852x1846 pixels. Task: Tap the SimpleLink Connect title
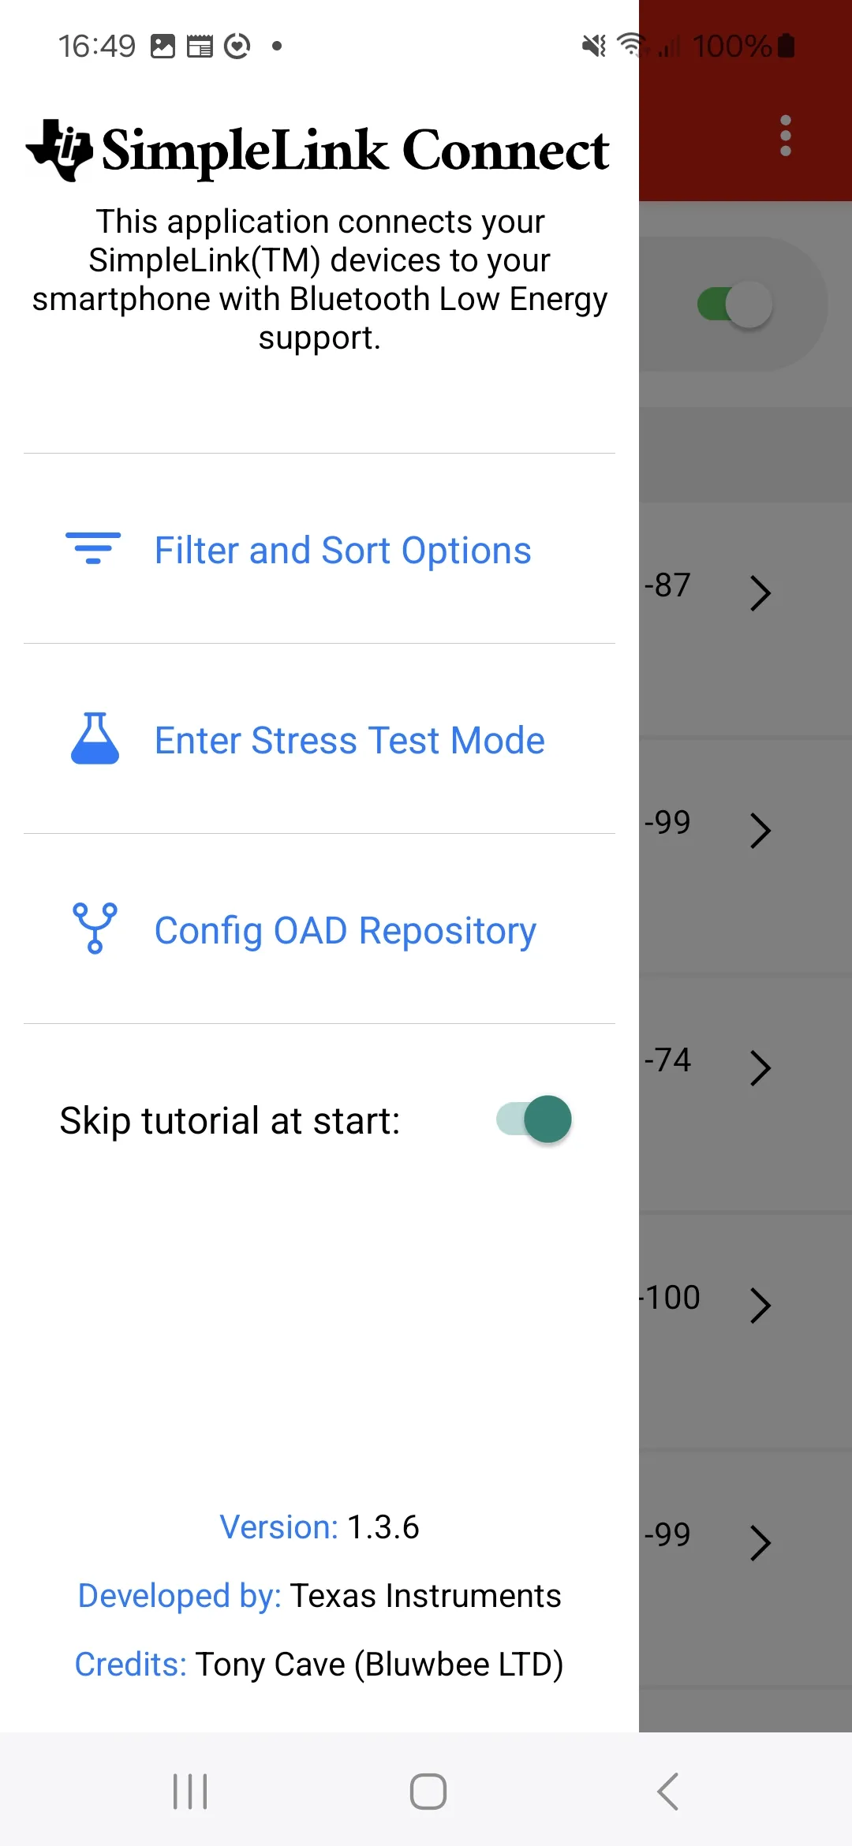(x=355, y=150)
